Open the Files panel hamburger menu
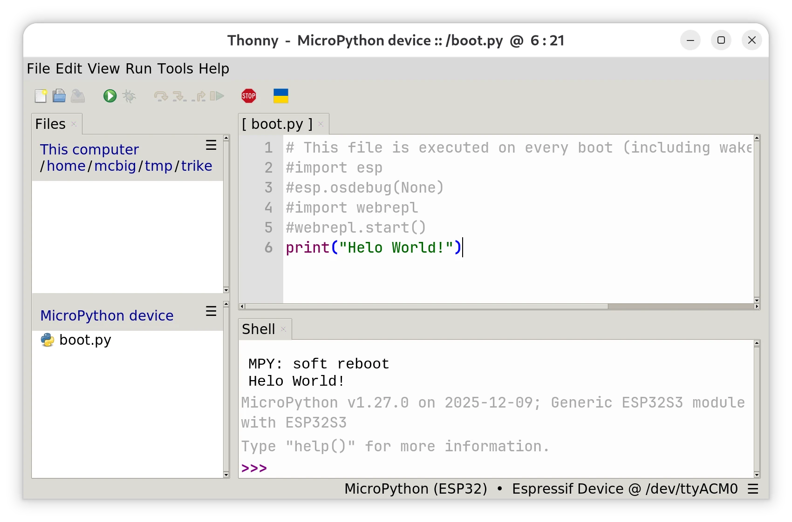 point(211,146)
